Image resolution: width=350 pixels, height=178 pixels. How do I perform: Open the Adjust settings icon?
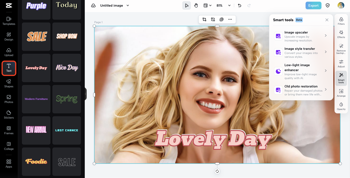(x=341, y=63)
